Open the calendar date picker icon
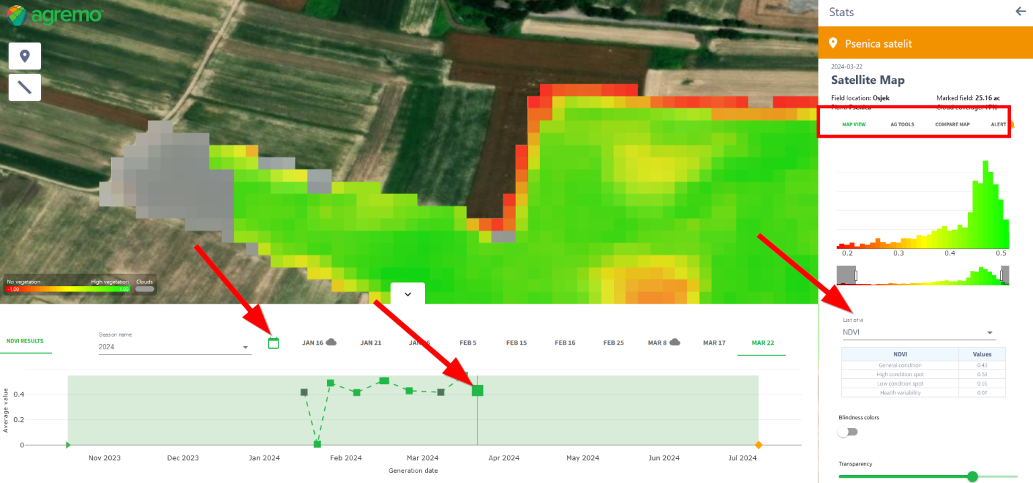Image resolution: width=1033 pixels, height=483 pixels. pyautogui.click(x=273, y=343)
